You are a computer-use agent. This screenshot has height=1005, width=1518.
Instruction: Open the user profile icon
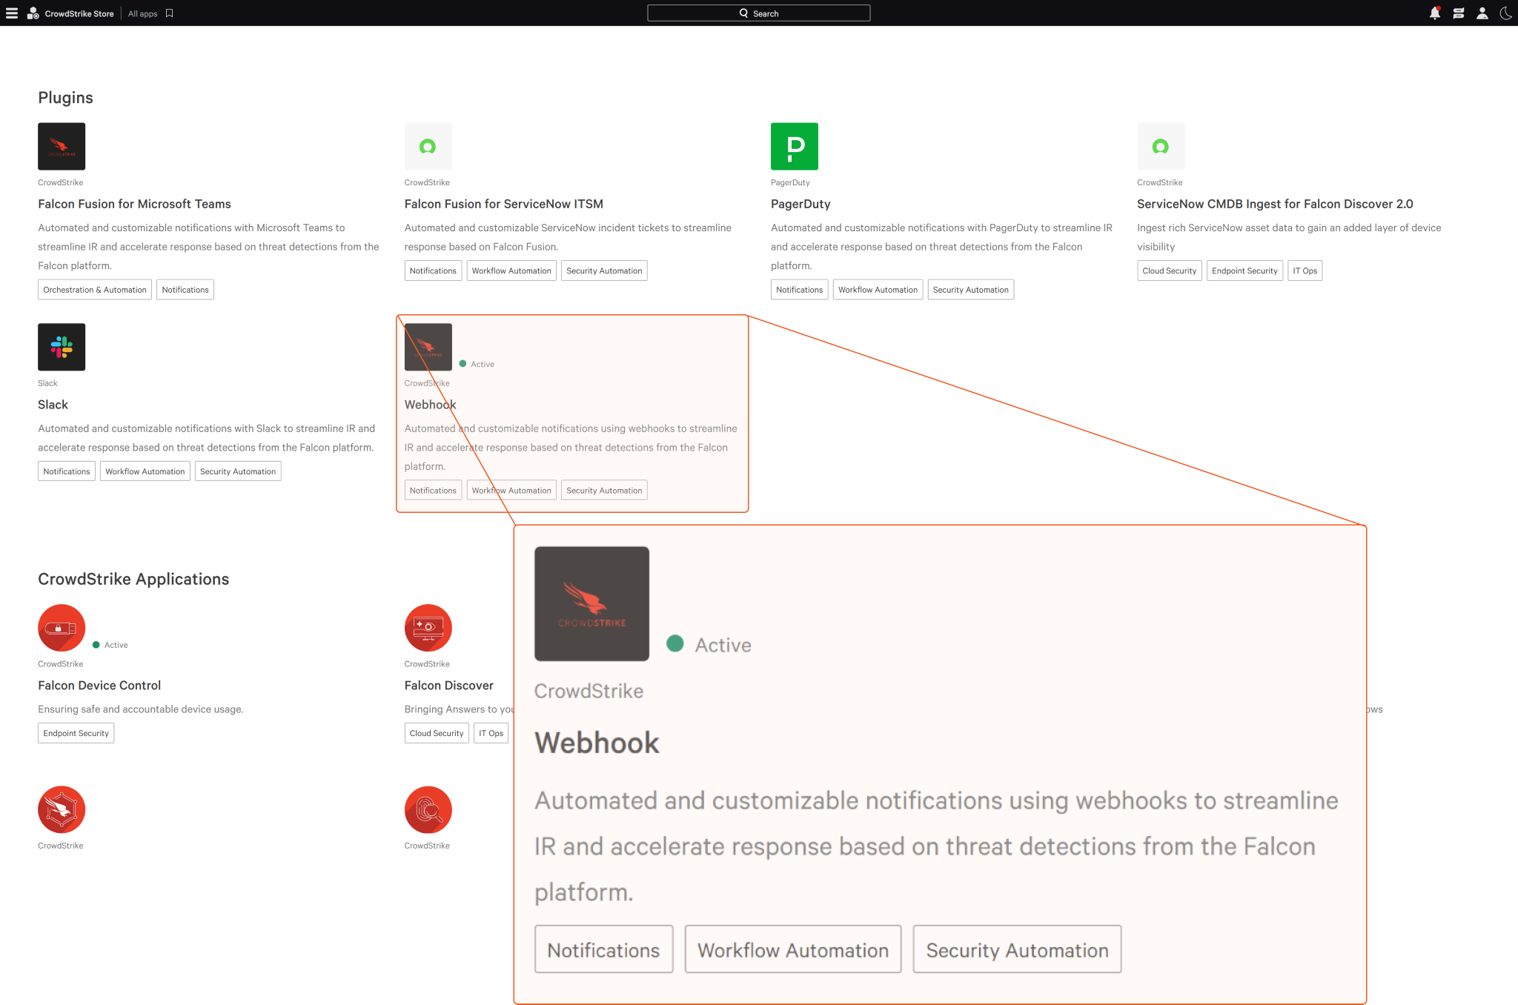(1482, 13)
